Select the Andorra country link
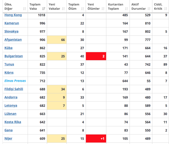 [11, 97]
